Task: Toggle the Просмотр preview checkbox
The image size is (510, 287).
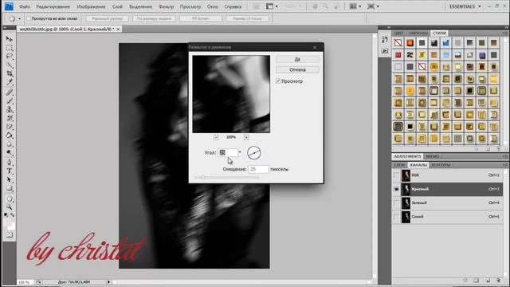Action: pyautogui.click(x=278, y=81)
